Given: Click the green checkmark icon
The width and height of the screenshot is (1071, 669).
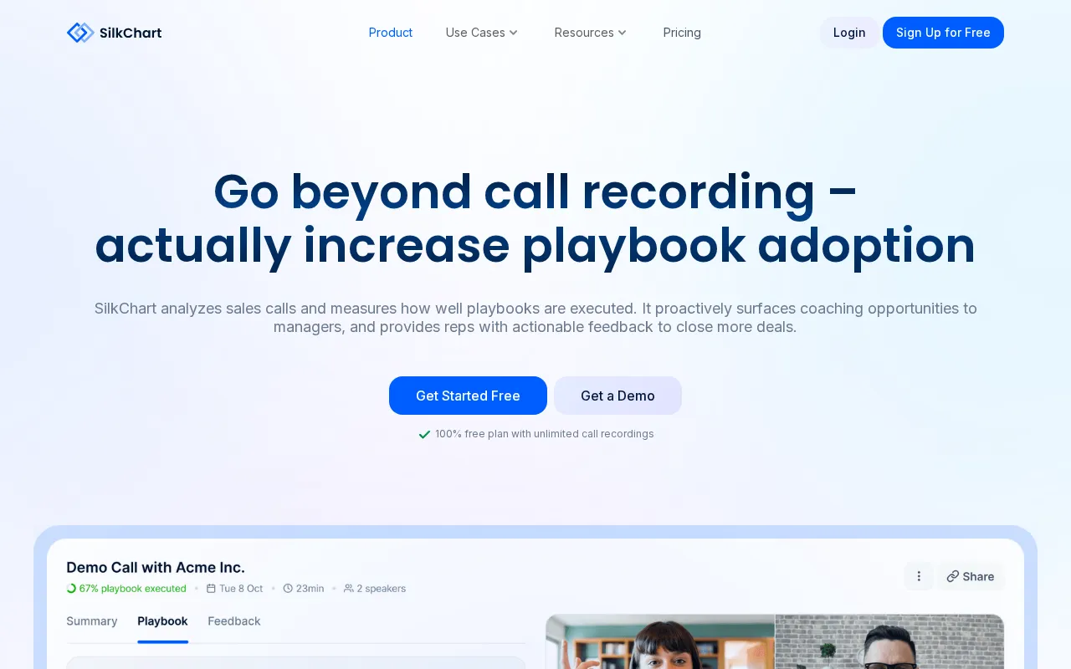Looking at the screenshot, I should coord(424,434).
